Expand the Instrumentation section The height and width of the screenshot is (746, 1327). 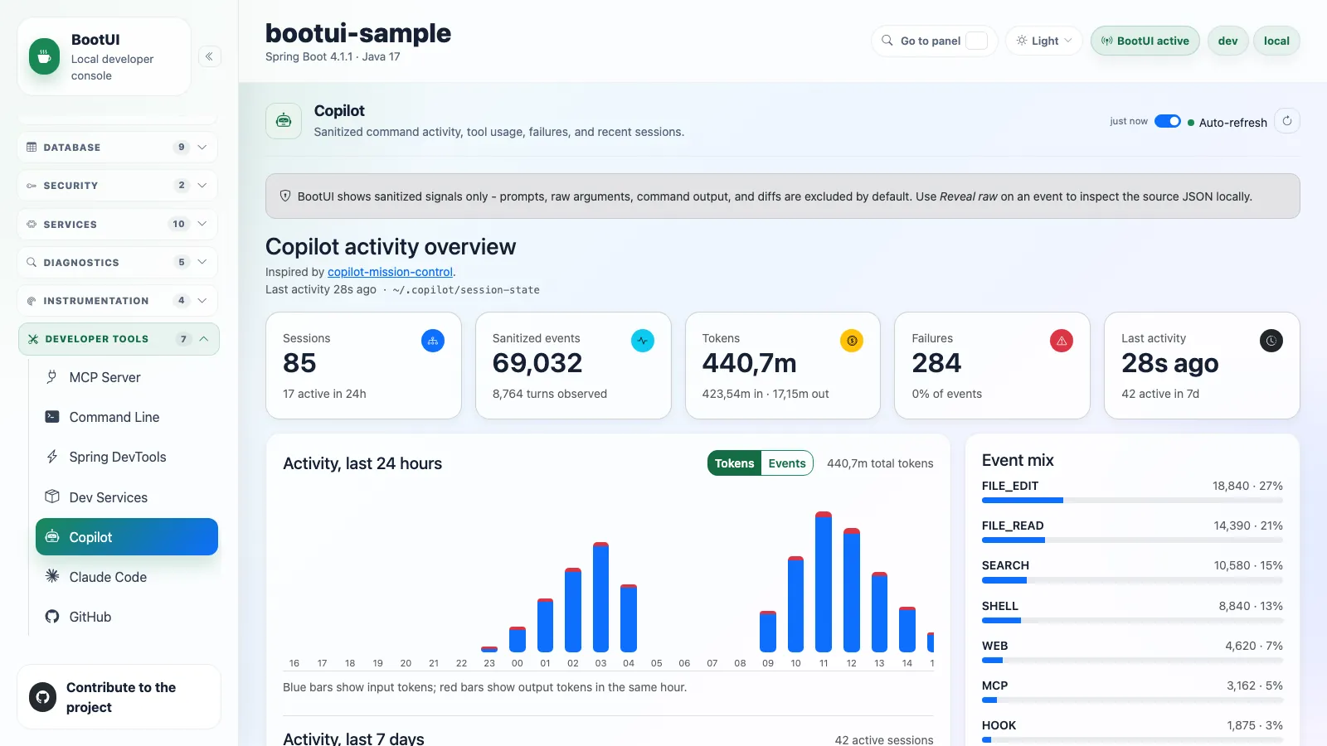[117, 301]
